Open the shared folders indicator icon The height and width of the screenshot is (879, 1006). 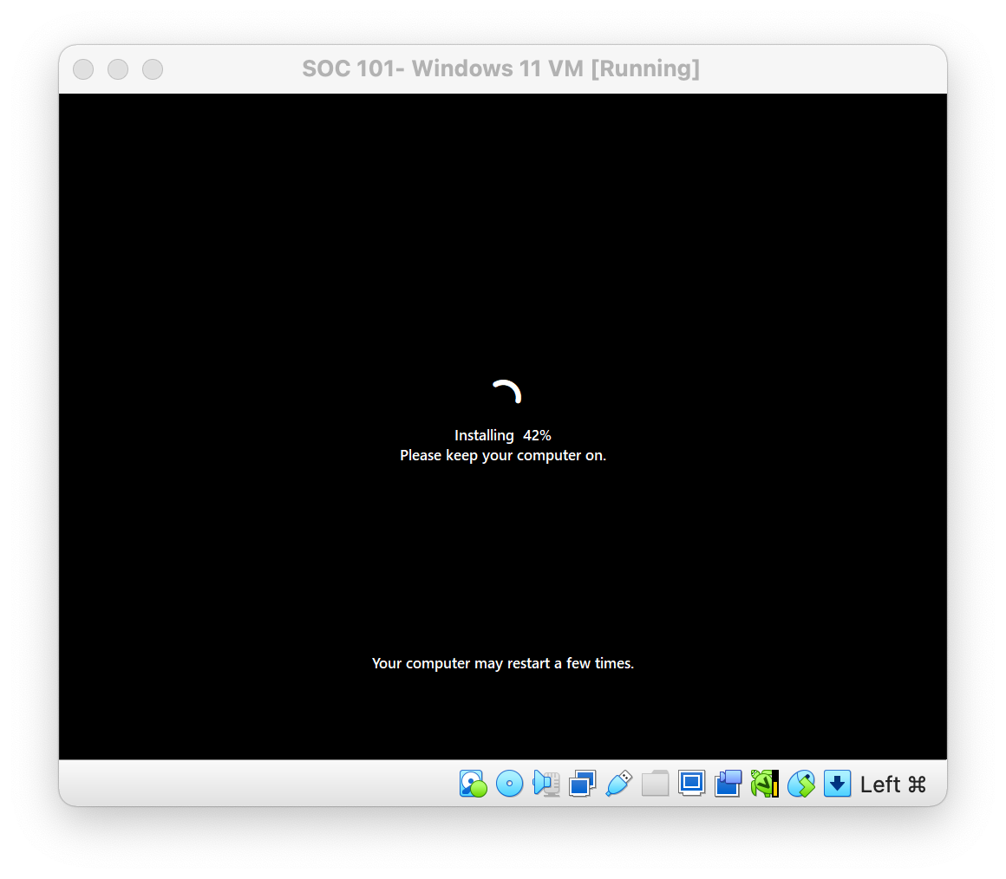tap(655, 784)
